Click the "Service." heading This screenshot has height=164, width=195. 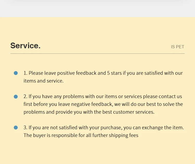25,46
